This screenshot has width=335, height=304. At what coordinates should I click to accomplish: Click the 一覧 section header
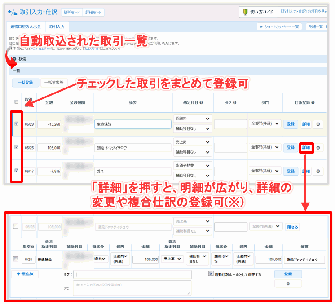(168, 70)
